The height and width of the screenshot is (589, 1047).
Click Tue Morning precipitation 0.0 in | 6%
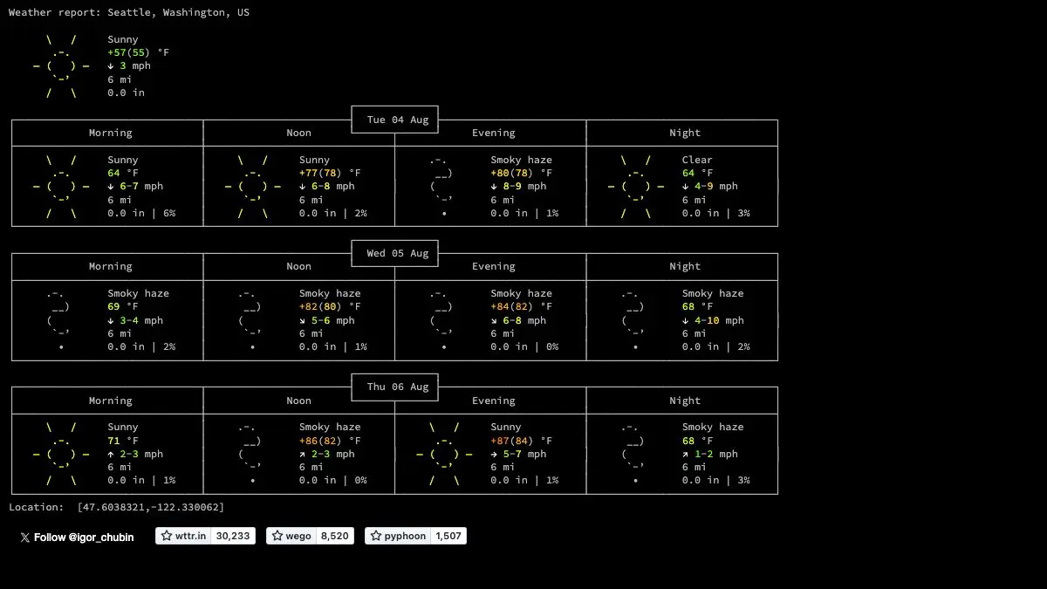141,214
